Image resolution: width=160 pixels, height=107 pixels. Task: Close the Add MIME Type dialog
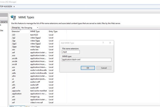tap(110, 43)
